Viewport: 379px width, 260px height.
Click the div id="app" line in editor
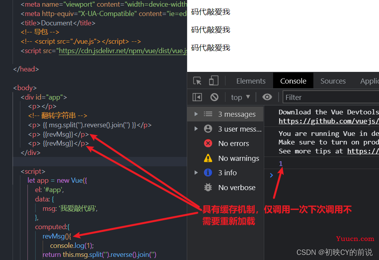coord(44,97)
